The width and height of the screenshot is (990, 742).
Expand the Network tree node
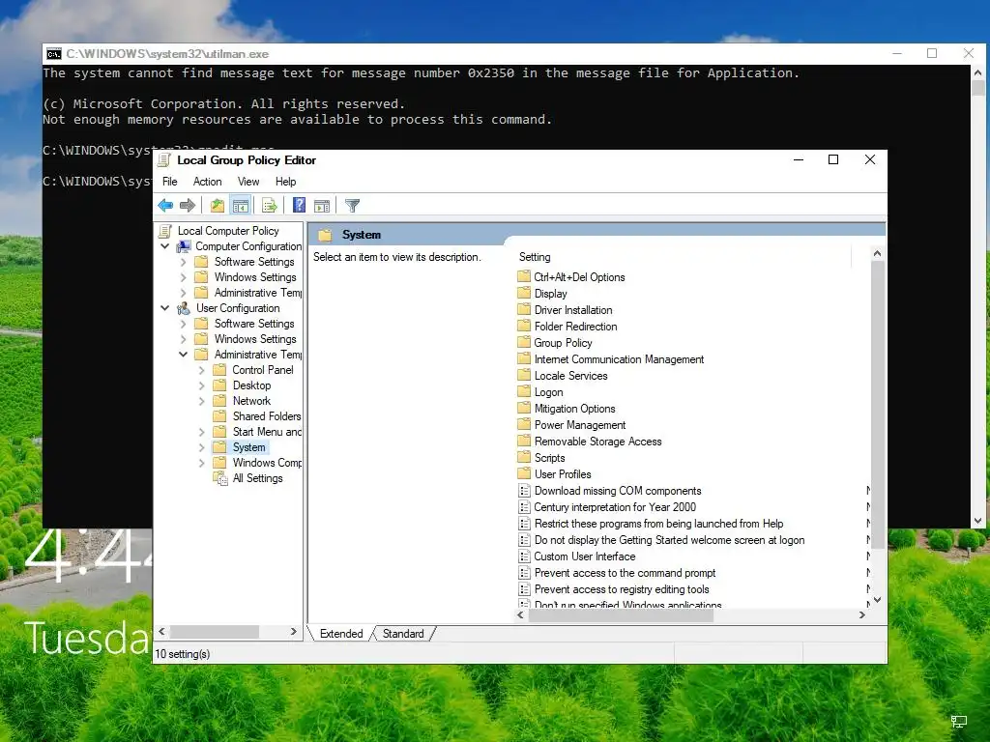[x=201, y=401]
